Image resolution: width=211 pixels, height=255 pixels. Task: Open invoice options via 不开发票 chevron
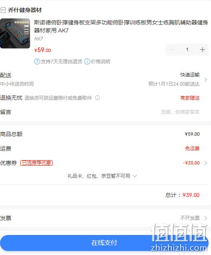206,218
